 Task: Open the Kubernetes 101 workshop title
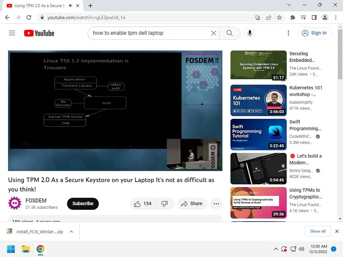[305, 91]
